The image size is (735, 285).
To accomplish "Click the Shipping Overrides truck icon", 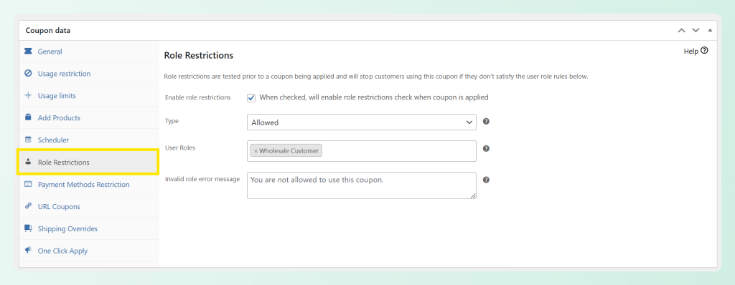I will click(28, 228).
